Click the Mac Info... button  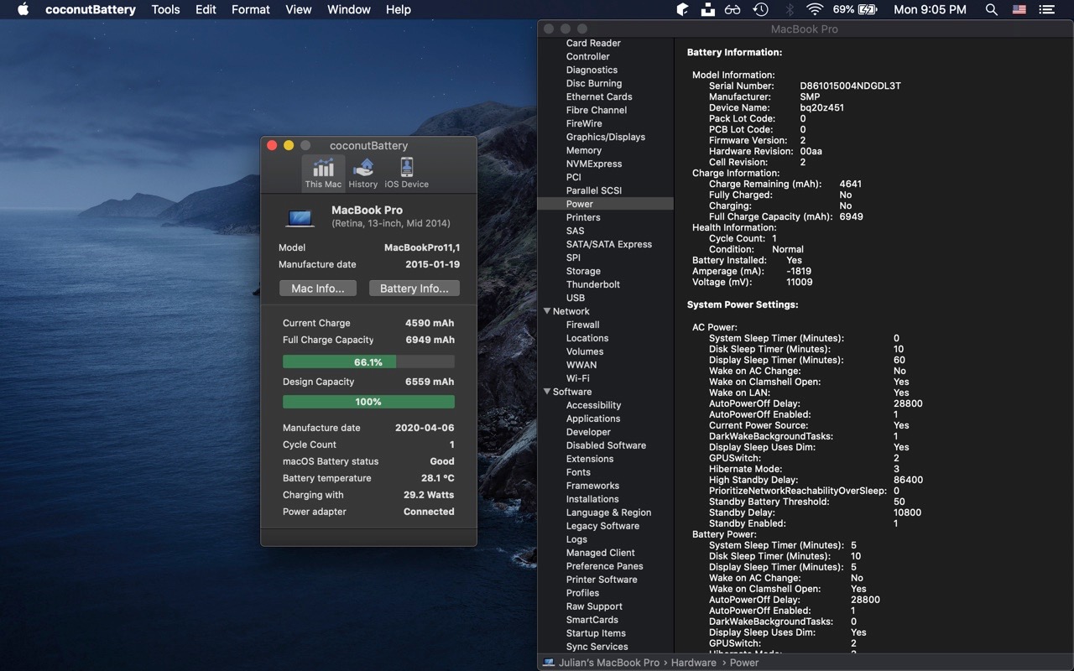click(317, 289)
